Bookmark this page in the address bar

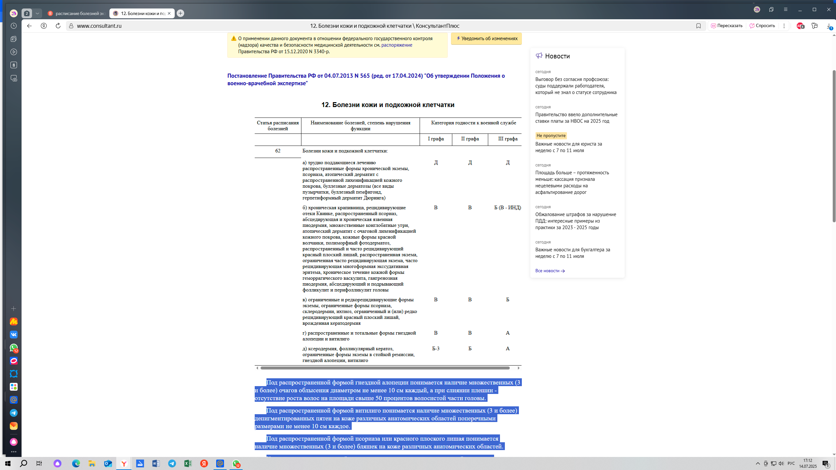pos(699,26)
